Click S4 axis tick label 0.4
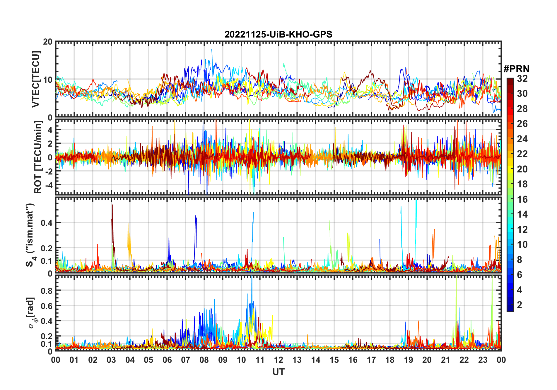Image resolution: width=557 pixels, height=390 pixels. (47, 223)
